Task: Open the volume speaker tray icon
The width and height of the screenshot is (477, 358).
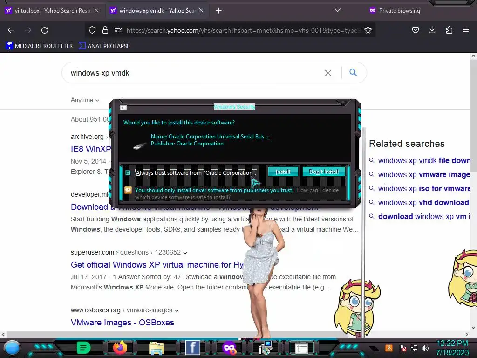Action: [x=425, y=348]
